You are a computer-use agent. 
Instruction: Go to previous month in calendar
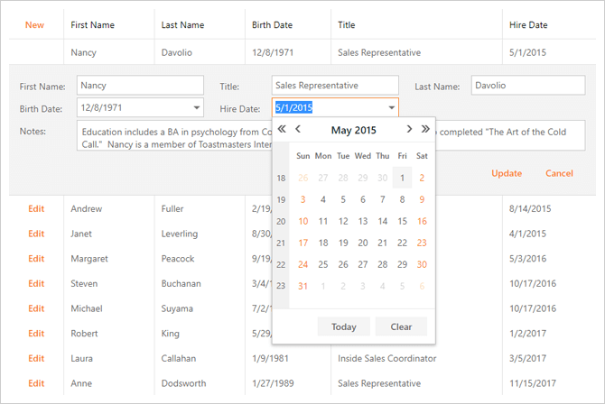[x=297, y=130]
